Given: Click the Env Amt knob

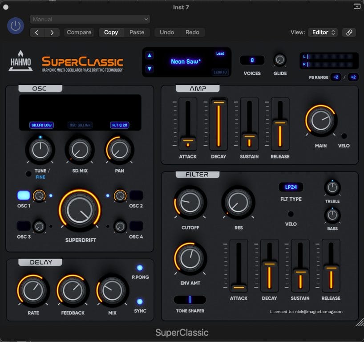Looking at the screenshot, I should click(x=190, y=258).
